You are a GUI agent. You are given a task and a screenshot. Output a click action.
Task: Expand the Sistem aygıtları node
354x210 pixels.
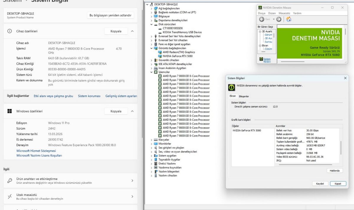(152, 156)
